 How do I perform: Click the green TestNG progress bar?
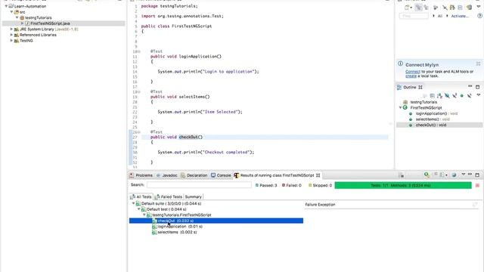pyautogui.click(x=403, y=185)
